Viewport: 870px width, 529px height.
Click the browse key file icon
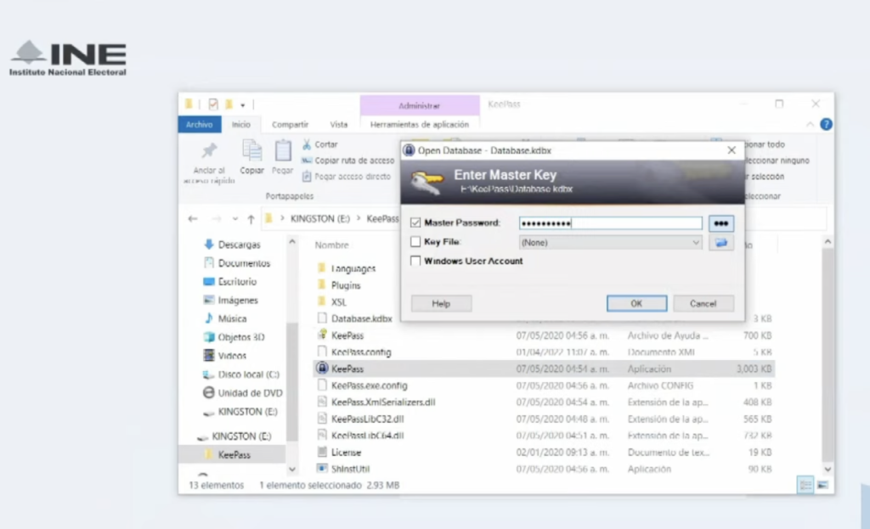point(721,243)
